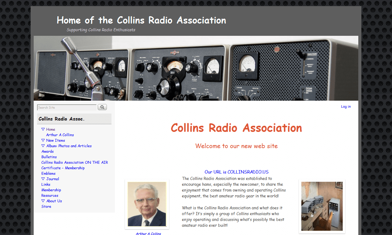Expand the Journal section
This screenshot has height=235, width=392.
tap(52, 179)
